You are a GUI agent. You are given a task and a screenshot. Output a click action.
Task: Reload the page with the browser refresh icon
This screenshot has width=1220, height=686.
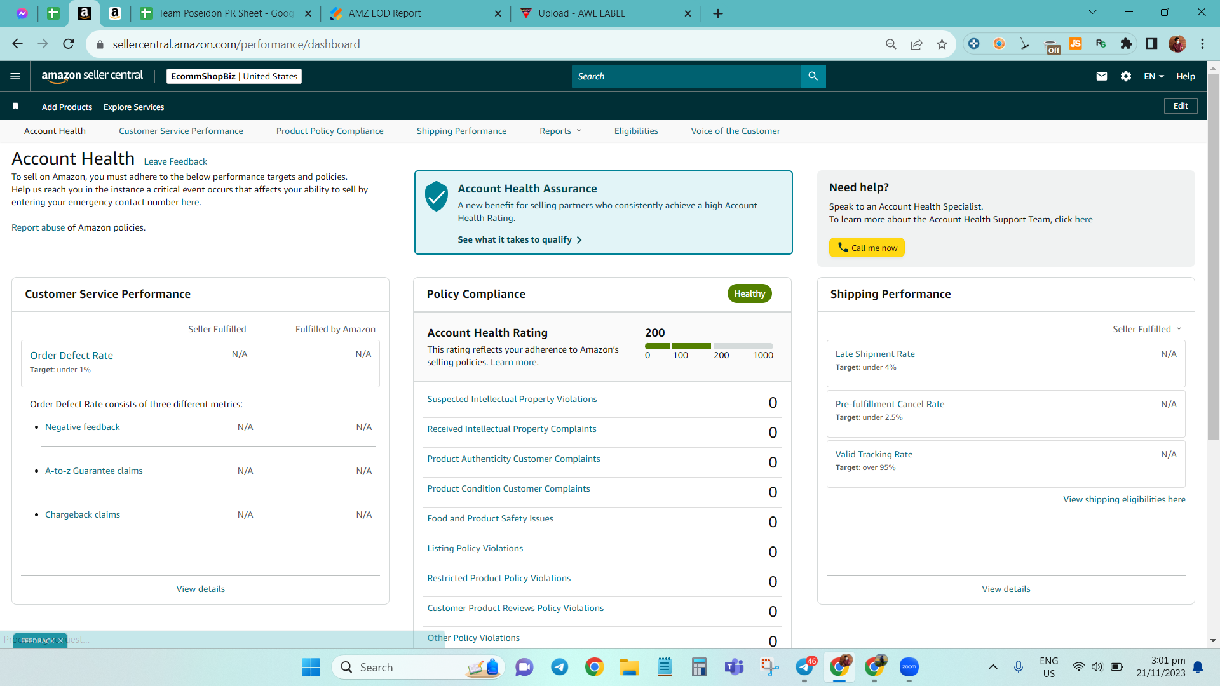69,44
